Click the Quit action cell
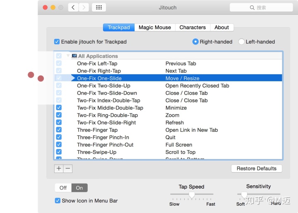Screen dimensions: 298x213 171,137
